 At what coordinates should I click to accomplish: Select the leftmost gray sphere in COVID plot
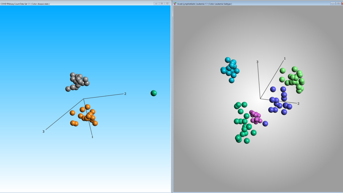[68, 89]
